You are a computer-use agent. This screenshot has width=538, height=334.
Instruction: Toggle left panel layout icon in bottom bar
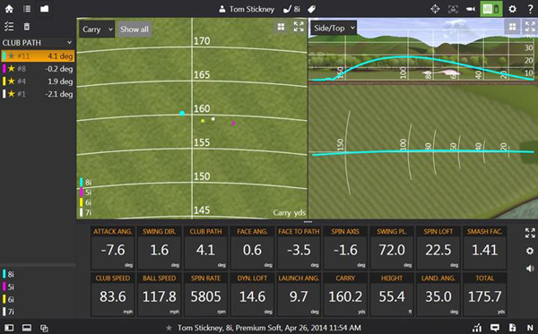click(9, 328)
